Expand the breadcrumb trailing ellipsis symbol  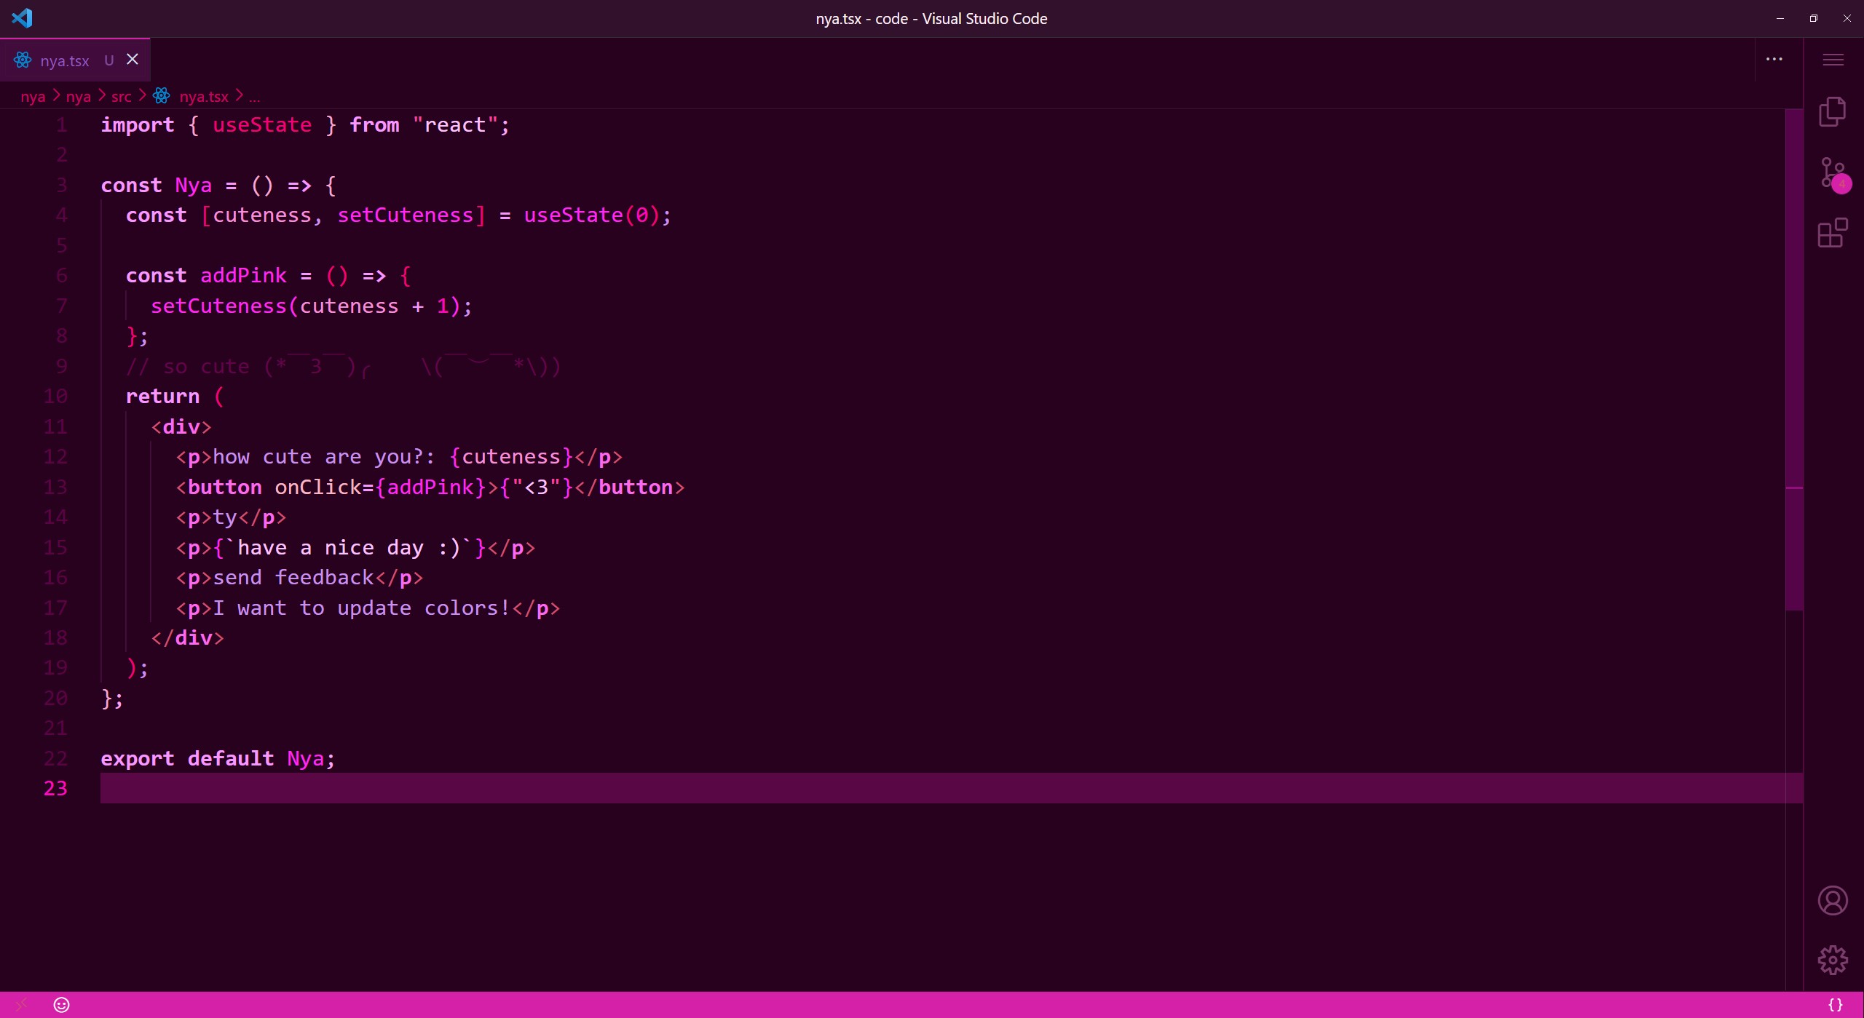[254, 97]
